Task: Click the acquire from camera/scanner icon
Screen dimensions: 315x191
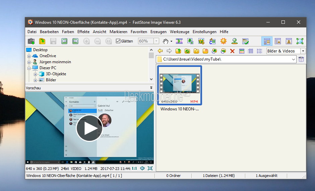Action: point(31,41)
